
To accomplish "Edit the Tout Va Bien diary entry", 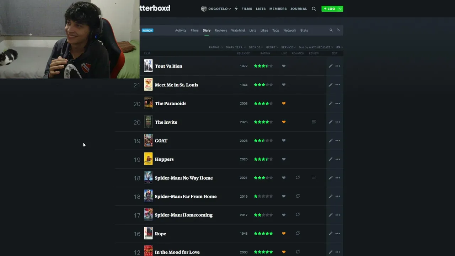I will coord(331,66).
